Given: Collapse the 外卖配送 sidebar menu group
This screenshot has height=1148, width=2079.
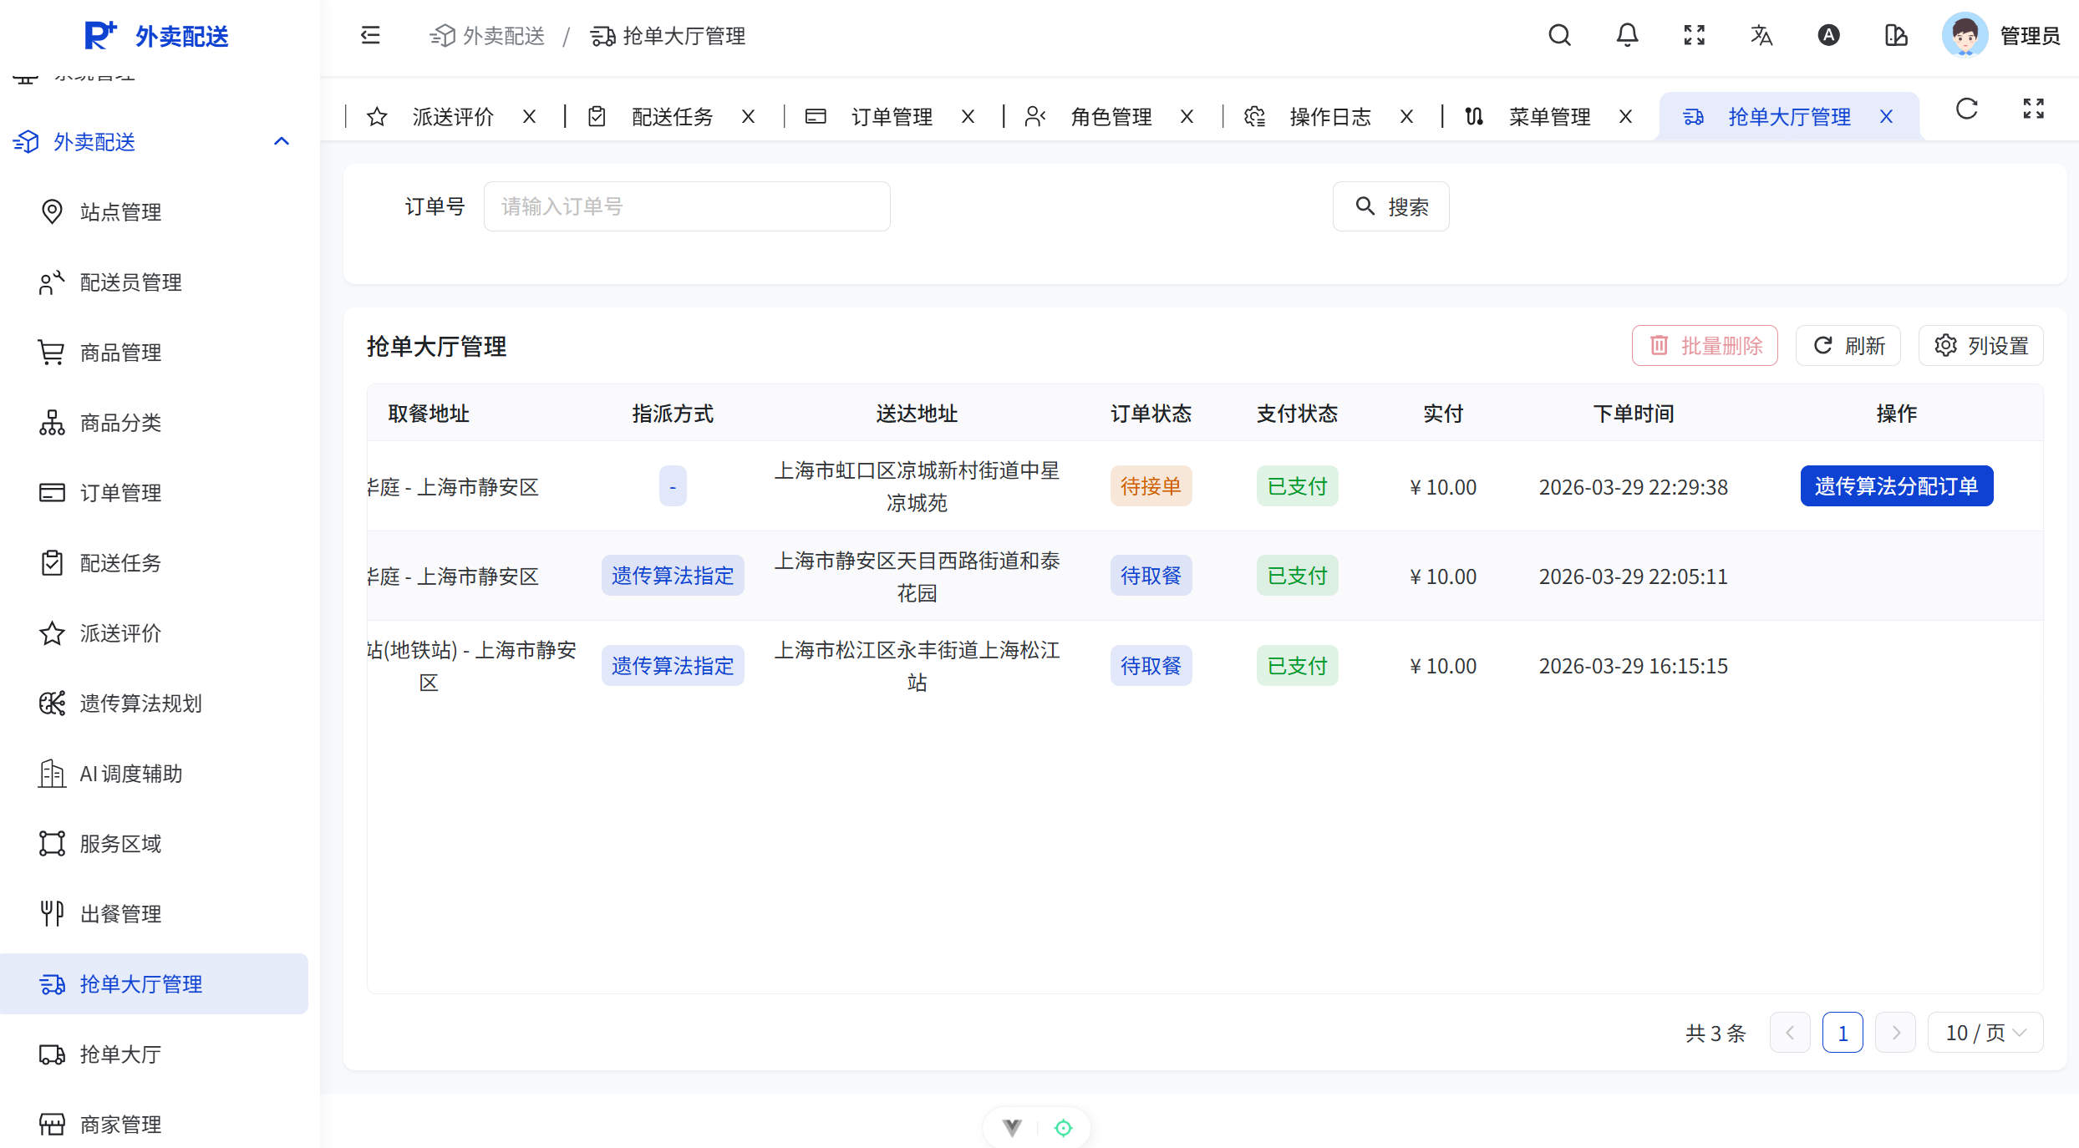Looking at the screenshot, I should pyautogui.click(x=282, y=141).
